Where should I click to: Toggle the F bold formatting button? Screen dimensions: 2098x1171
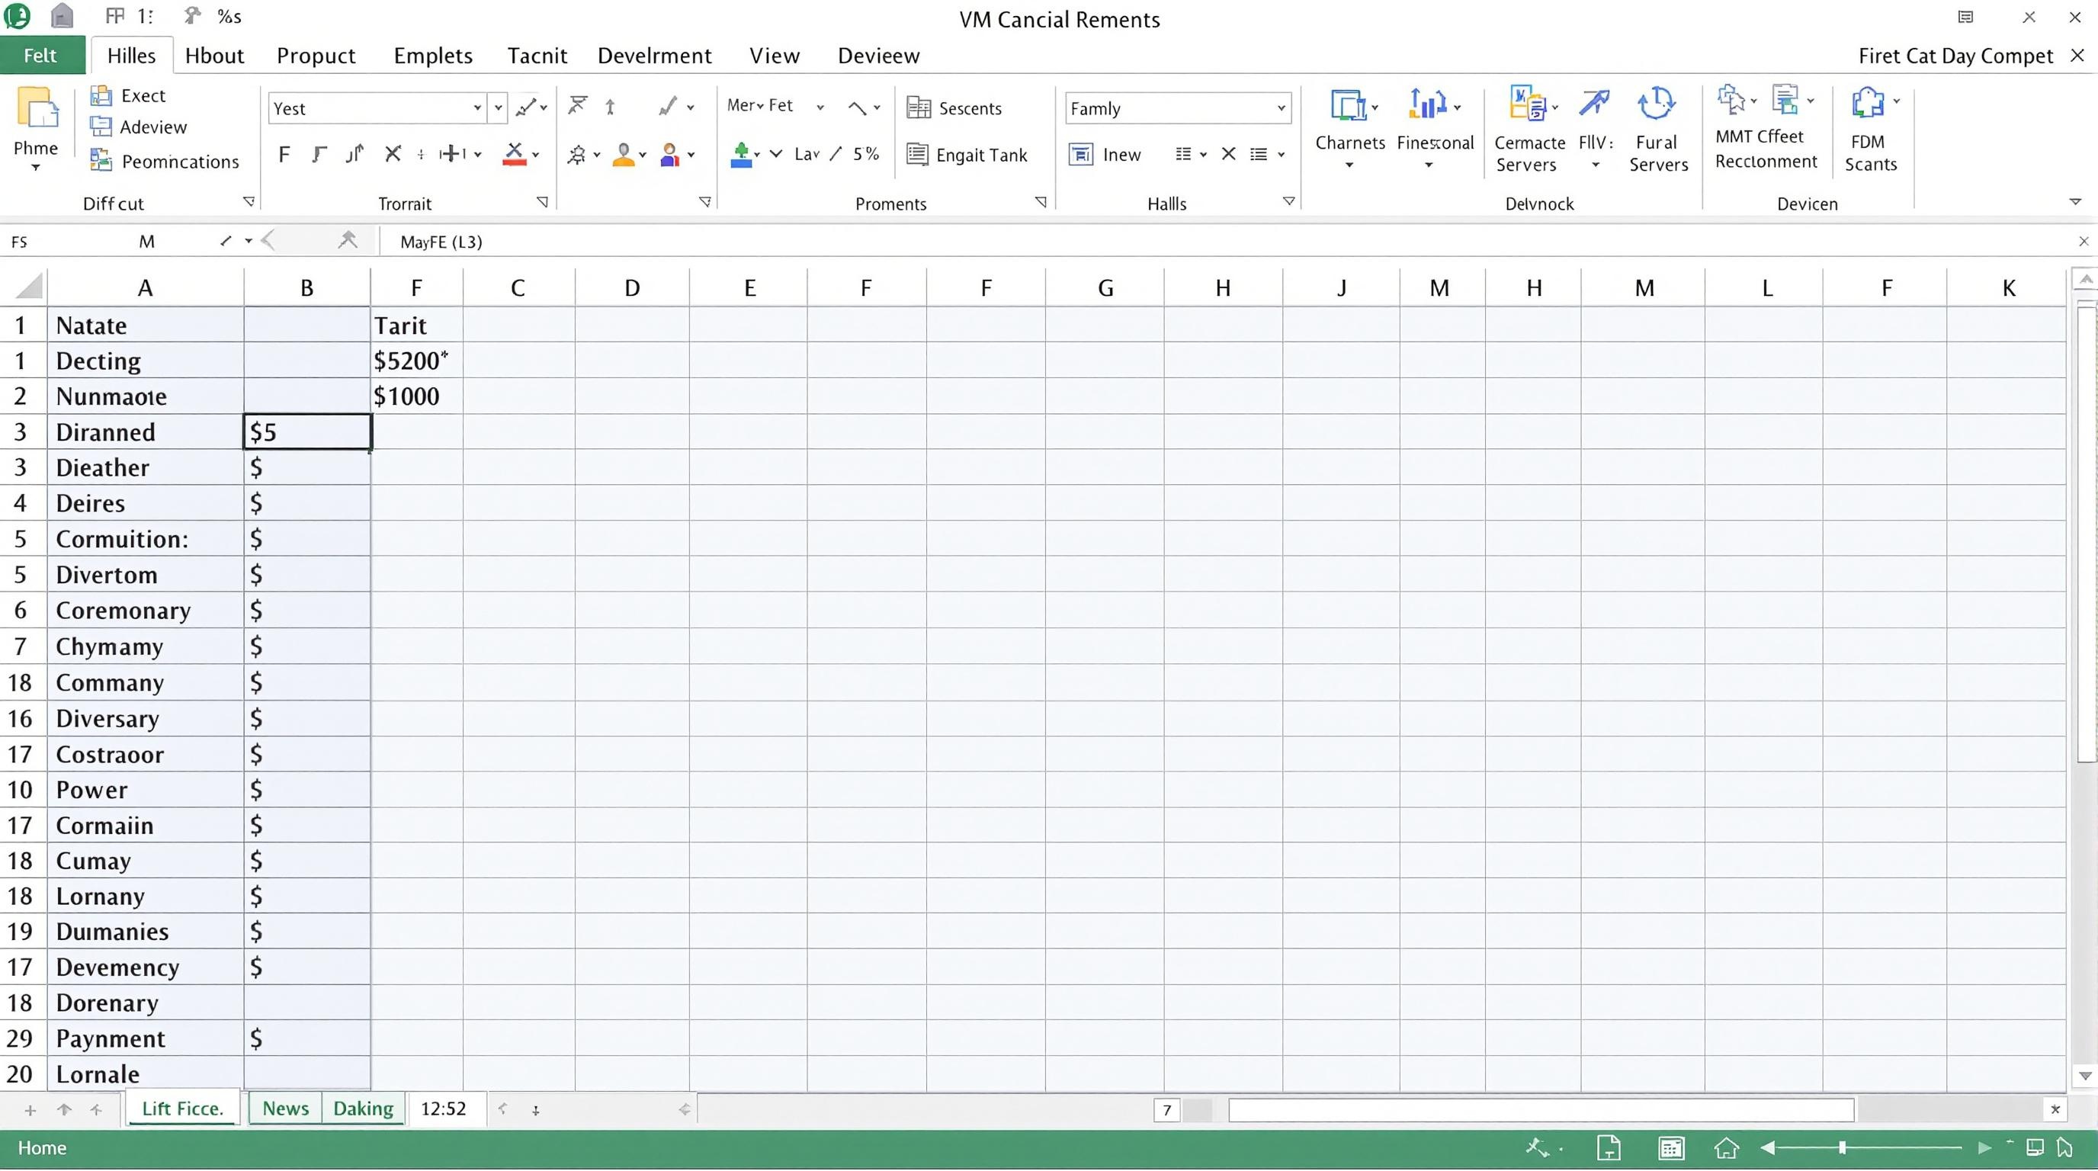[284, 154]
